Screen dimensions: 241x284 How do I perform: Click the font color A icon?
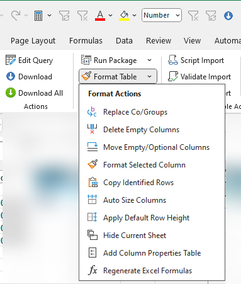[100, 16]
